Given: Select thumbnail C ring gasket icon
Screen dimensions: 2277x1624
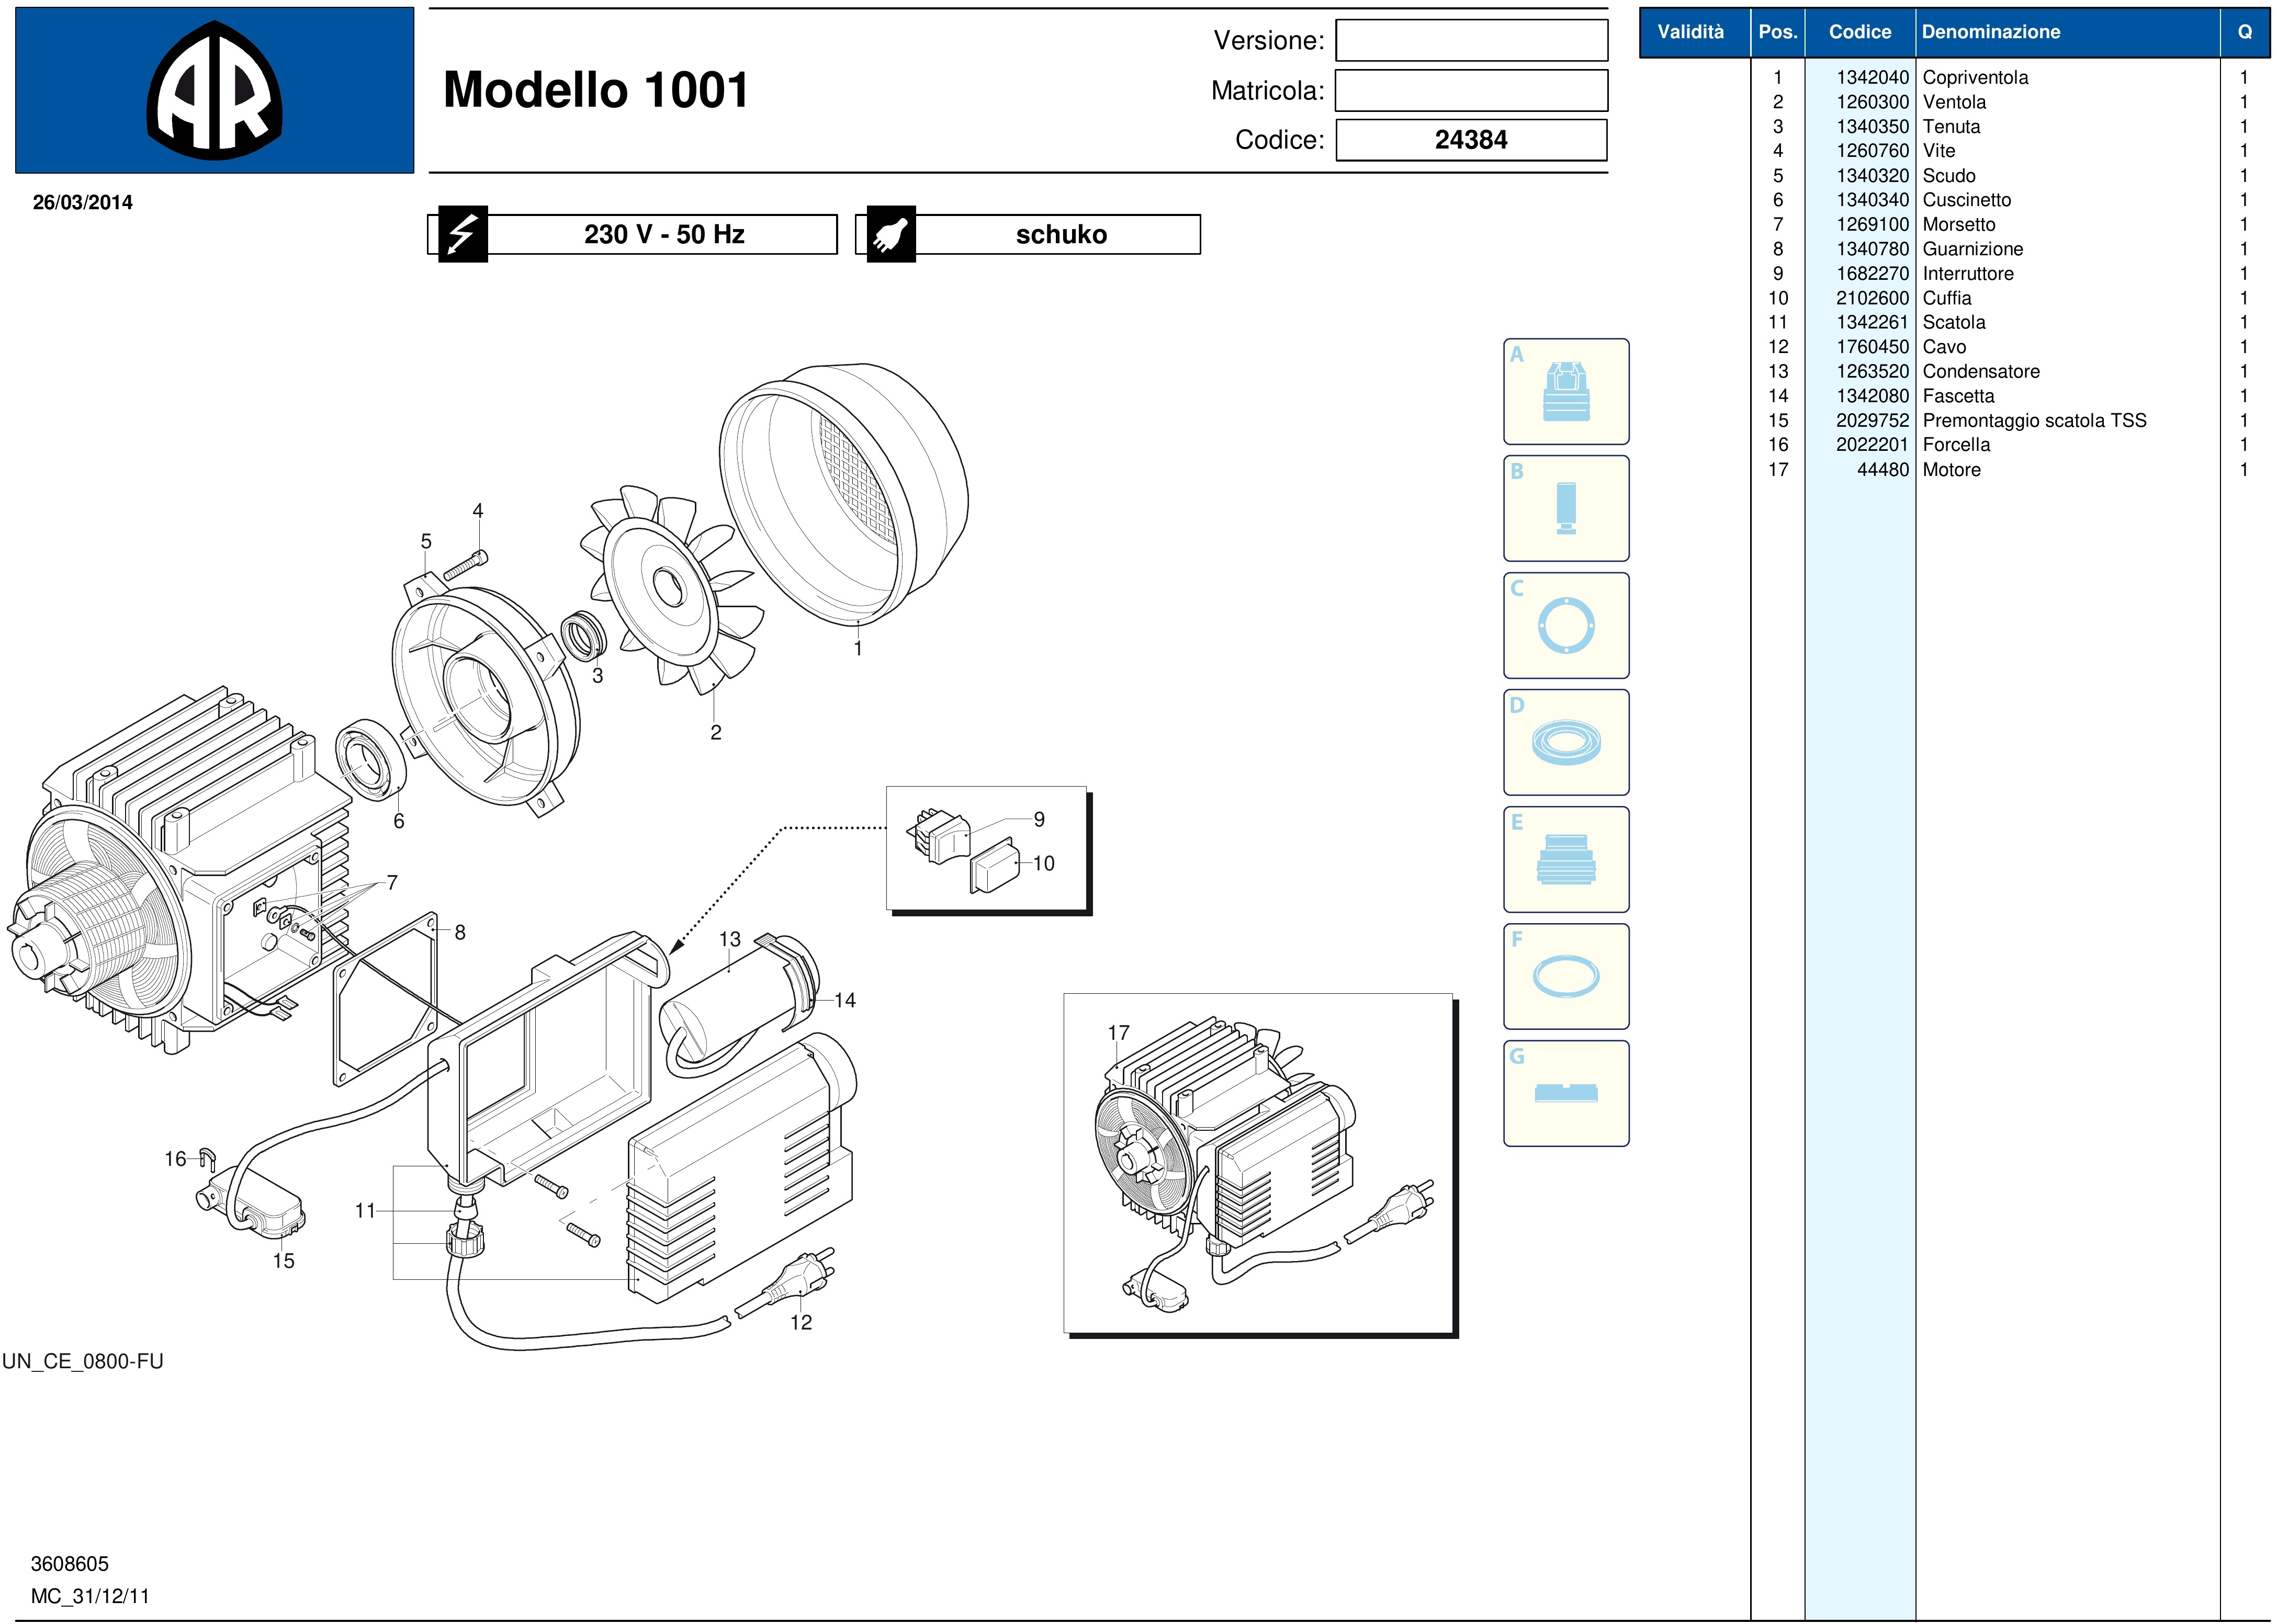Looking at the screenshot, I should [x=1565, y=626].
